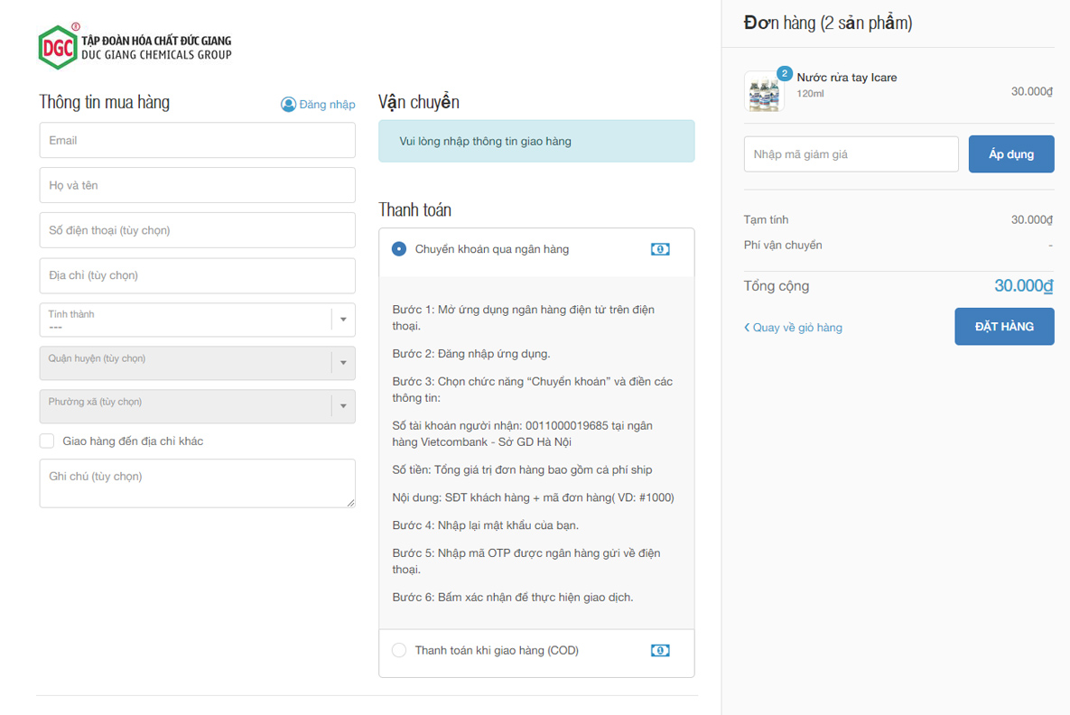This screenshot has height=715, width=1070.
Task: Expand the Quận huyện dropdown
Action: coord(197,363)
